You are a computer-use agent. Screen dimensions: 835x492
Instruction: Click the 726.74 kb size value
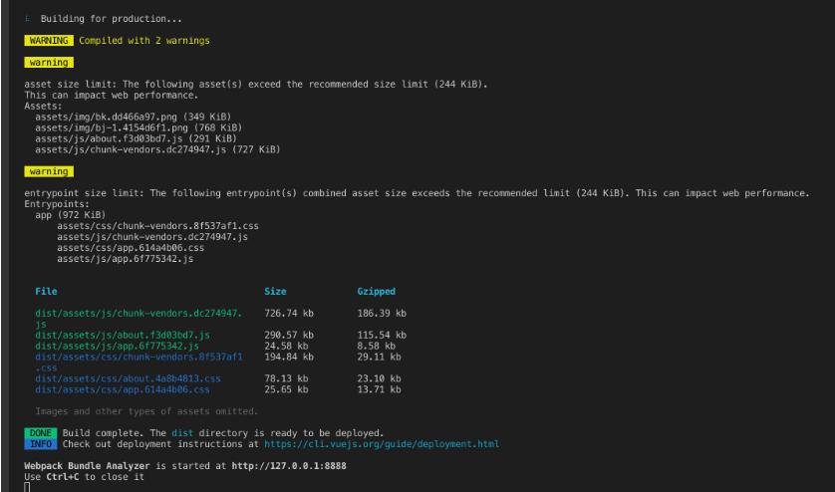pyautogui.click(x=289, y=314)
